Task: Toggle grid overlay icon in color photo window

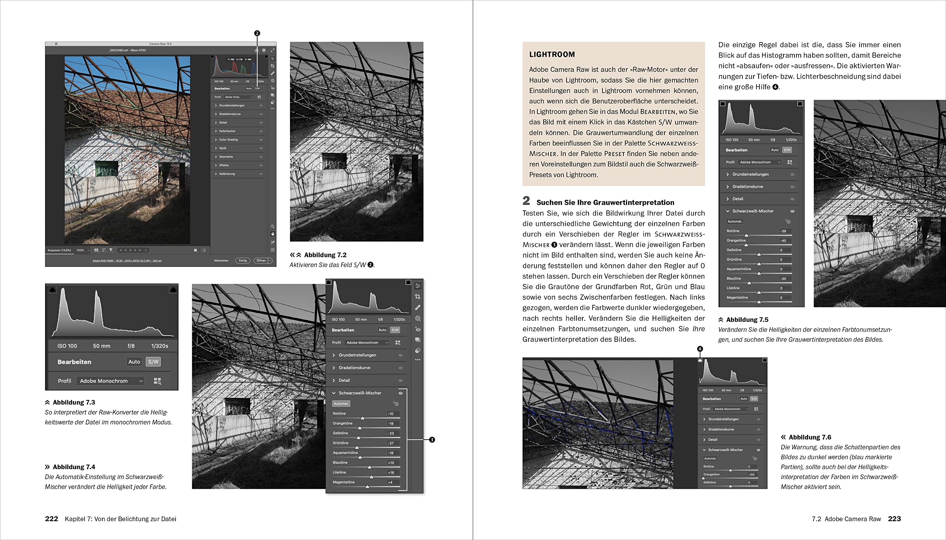Action: (272, 250)
